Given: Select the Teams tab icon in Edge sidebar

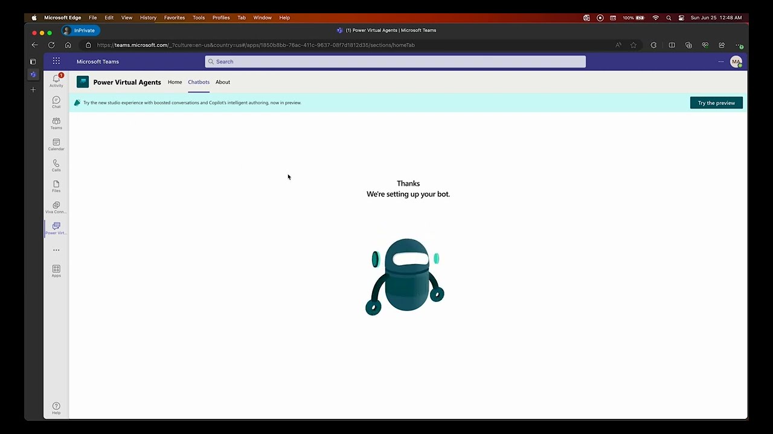Looking at the screenshot, I should pyautogui.click(x=33, y=75).
